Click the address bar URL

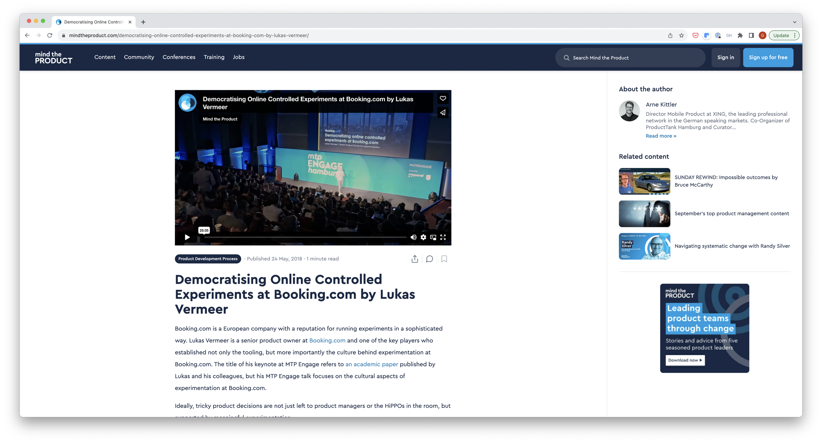tap(189, 36)
